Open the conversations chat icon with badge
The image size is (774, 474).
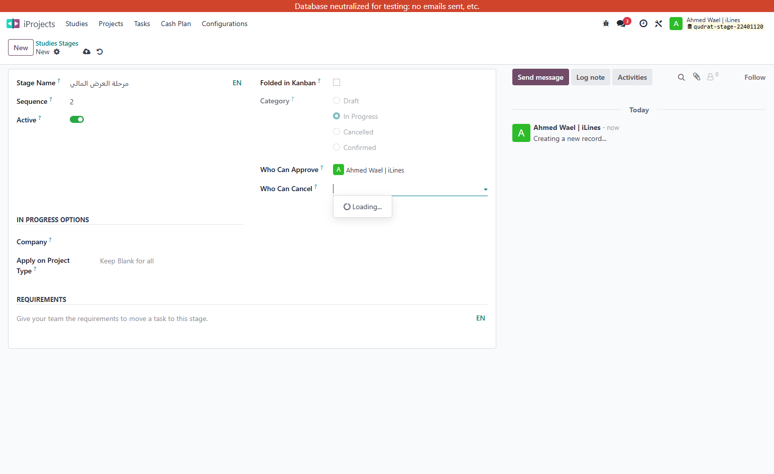click(x=622, y=23)
